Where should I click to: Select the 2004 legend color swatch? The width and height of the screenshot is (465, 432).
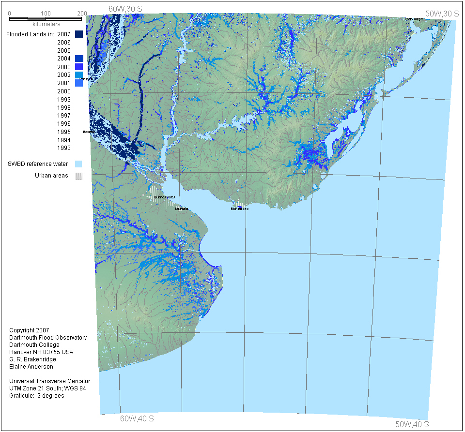tap(78, 59)
